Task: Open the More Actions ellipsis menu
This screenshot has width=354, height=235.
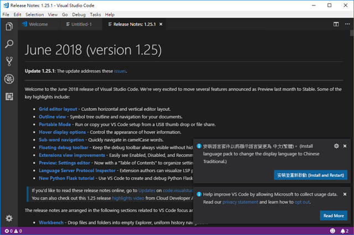Action: coord(347,24)
